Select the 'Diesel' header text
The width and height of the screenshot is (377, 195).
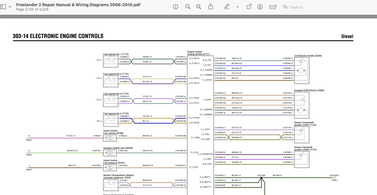[347, 37]
